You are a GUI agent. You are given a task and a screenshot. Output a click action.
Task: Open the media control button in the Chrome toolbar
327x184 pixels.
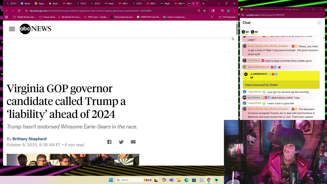click(x=222, y=11)
